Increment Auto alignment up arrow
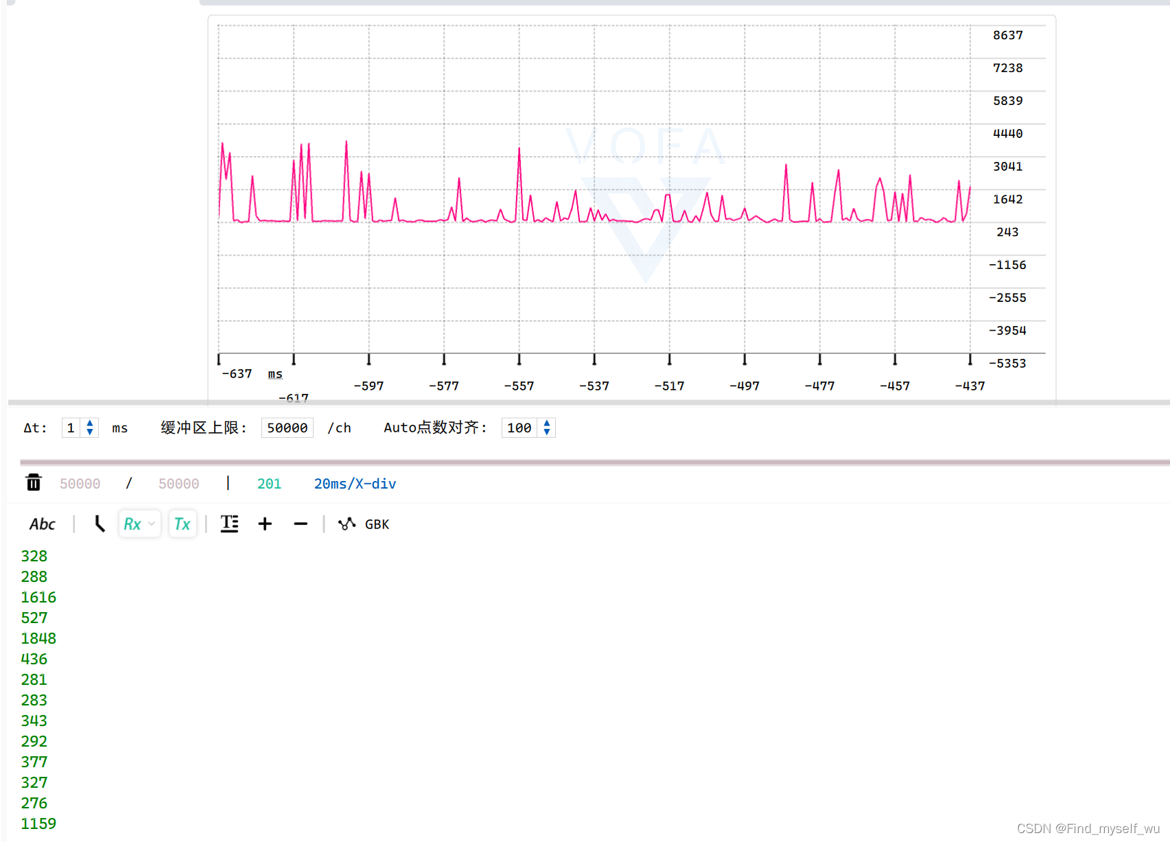This screenshot has height=842, width=1170. pos(547,423)
